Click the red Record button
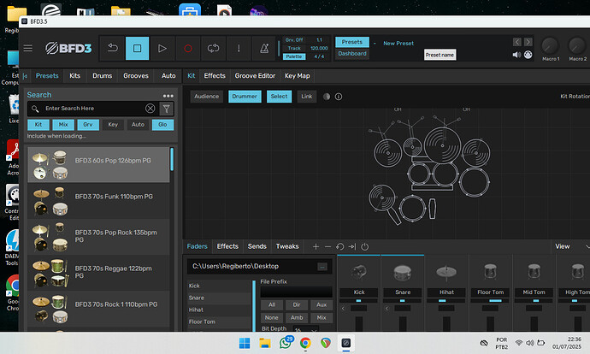The width and height of the screenshot is (590, 354). click(188, 48)
